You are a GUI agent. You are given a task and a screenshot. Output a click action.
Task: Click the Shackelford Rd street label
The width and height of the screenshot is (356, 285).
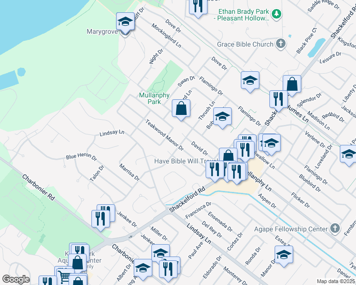point(187,199)
